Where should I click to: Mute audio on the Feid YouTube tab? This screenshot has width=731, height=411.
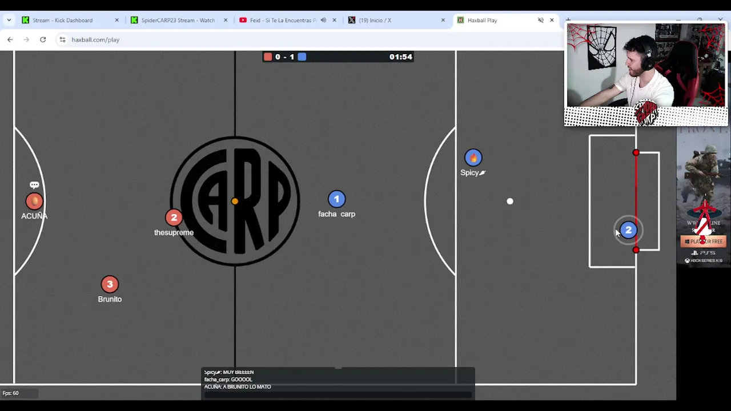[x=323, y=20]
